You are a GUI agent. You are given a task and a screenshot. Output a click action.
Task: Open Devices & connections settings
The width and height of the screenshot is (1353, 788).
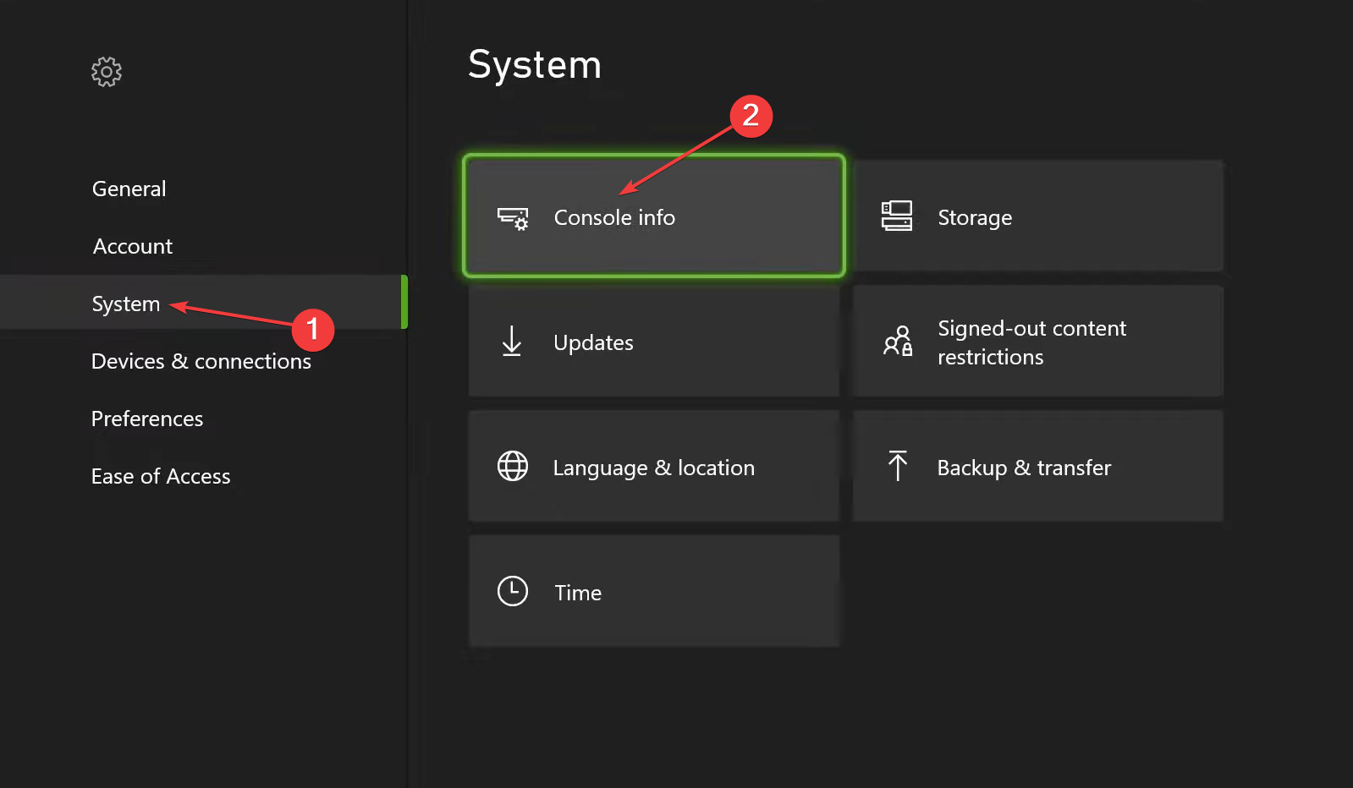click(201, 361)
